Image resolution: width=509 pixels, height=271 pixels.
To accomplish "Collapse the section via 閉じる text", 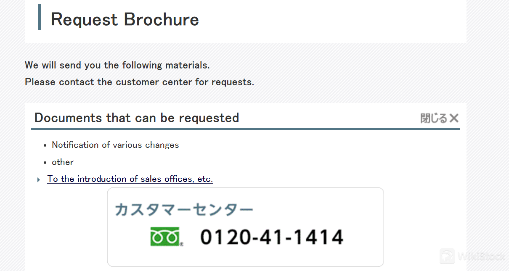I will [433, 118].
